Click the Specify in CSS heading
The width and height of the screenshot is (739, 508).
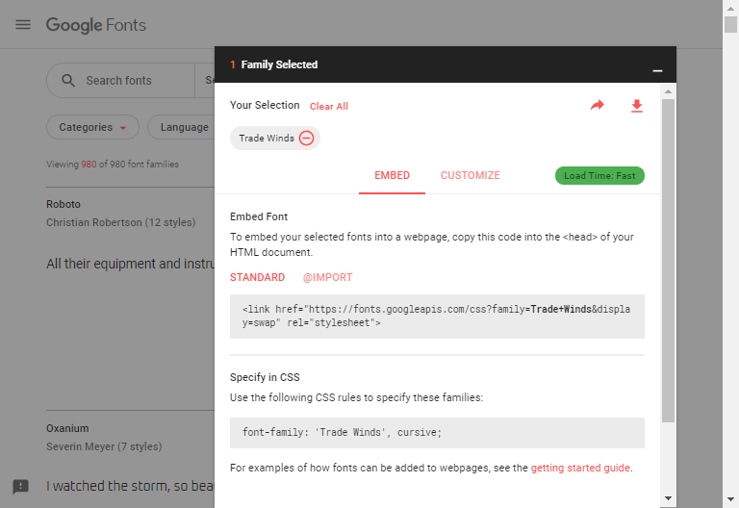[265, 377]
